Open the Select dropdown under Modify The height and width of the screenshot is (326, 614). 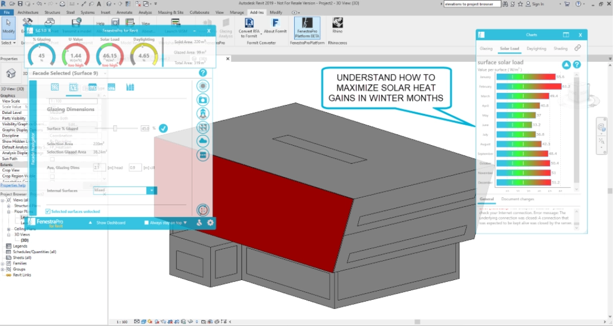point(9,43)
